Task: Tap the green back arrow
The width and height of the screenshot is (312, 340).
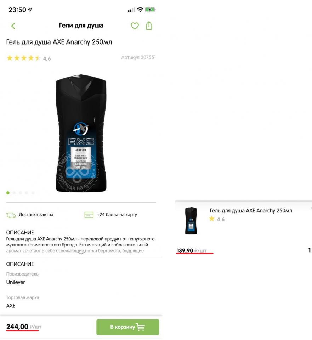Action: [x=13, y=26]
